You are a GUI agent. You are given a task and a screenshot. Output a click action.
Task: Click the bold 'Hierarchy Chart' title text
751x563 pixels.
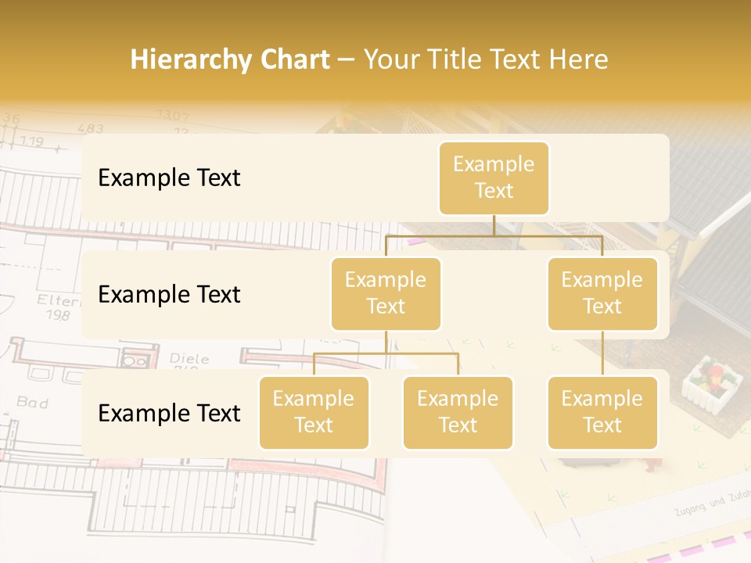pyautogui.click(x=229, y=59)
